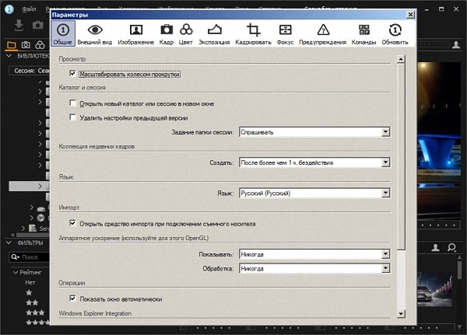The width and height of the screenshot is (467, 335).
Task: Uncheck Показать окно автоматически option
Action: pos(73,298)
